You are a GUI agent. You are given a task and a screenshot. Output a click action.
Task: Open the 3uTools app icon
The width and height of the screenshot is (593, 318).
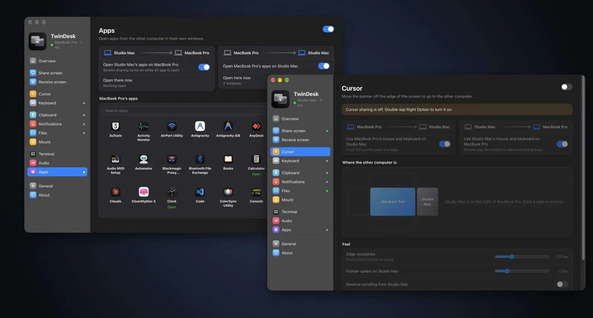point(116,127)
